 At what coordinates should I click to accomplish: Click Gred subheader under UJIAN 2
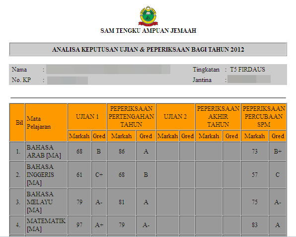click(x=187, y=136)
